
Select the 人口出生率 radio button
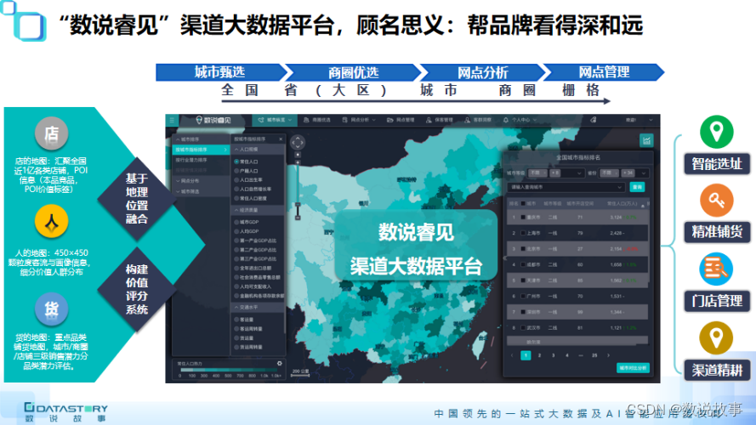tap(236, 179)
